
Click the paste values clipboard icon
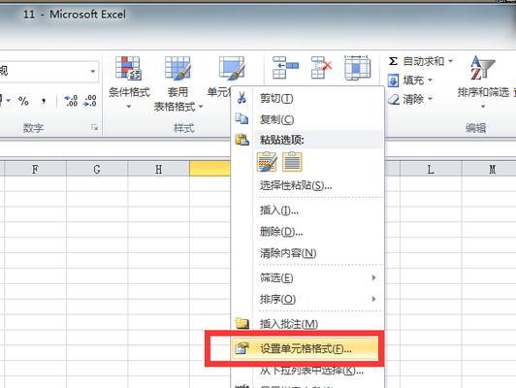(292, 162)
